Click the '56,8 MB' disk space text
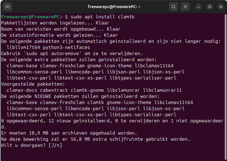The width and height of the screenshot is (227, 161). pos(79,139)
